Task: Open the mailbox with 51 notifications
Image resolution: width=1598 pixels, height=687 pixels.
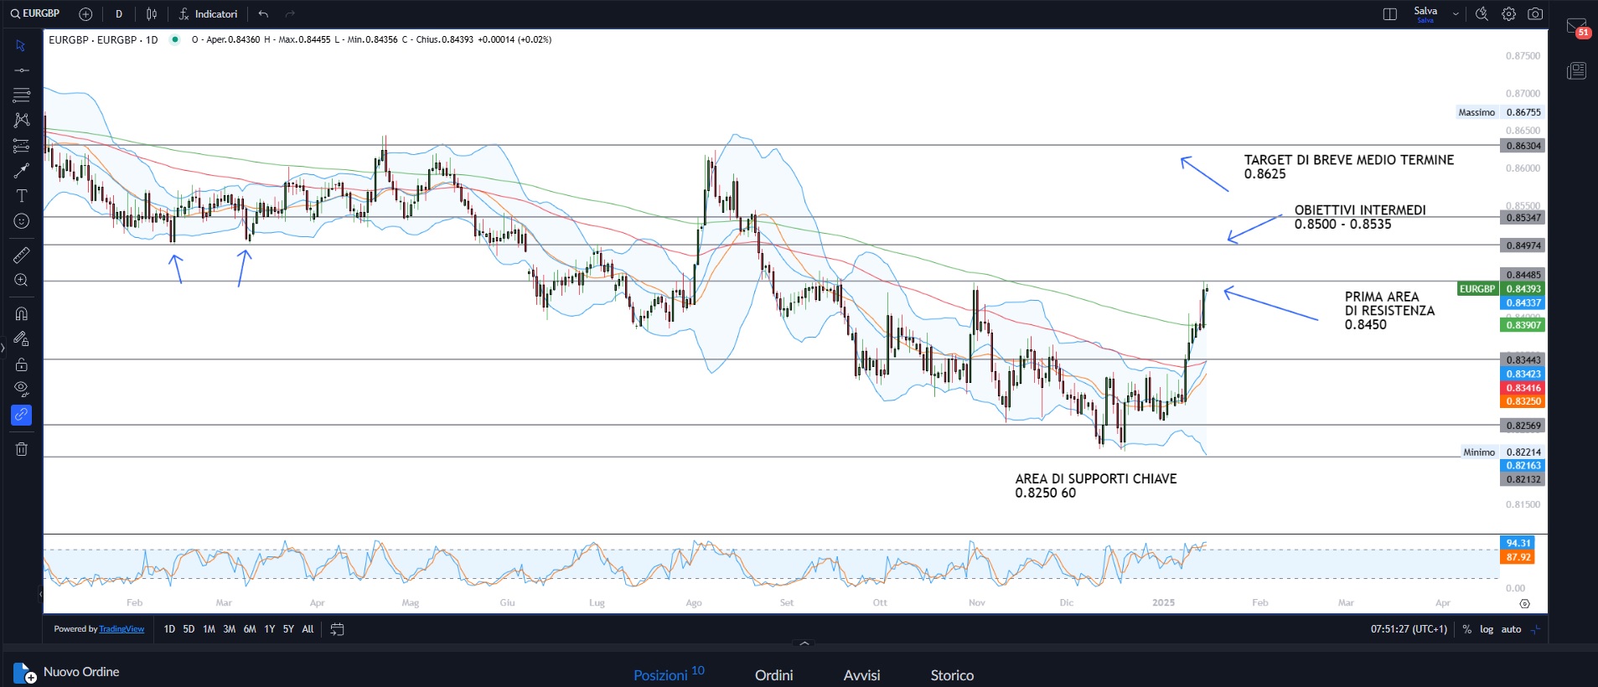Action: 1576,28
